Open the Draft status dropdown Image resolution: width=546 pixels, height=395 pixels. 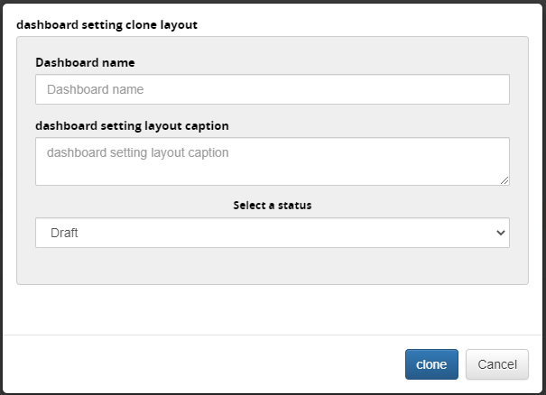click(x=272, y=233)
